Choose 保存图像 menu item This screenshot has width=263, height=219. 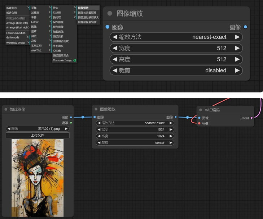(x=65, y=22)
